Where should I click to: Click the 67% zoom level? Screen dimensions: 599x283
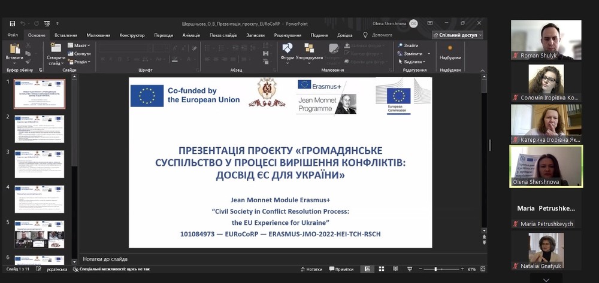tap(472, 269)
